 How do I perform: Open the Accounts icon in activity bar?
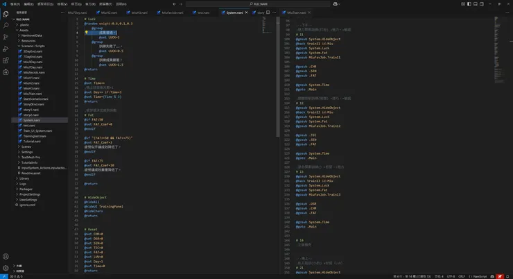(6, 256)
